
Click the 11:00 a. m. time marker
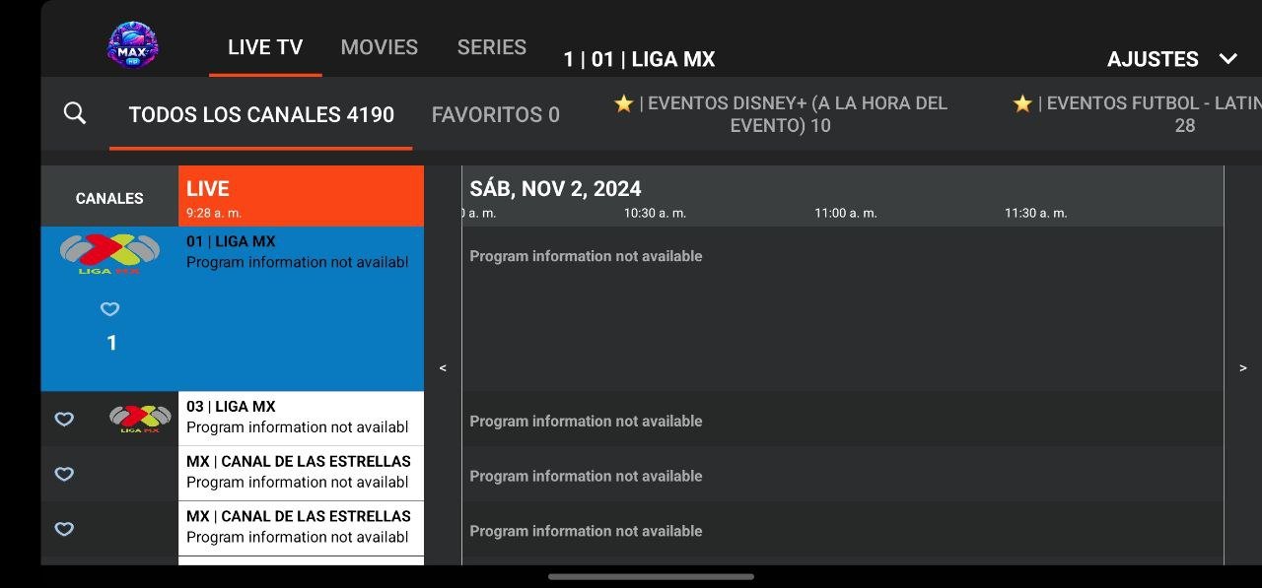point(845,213)
